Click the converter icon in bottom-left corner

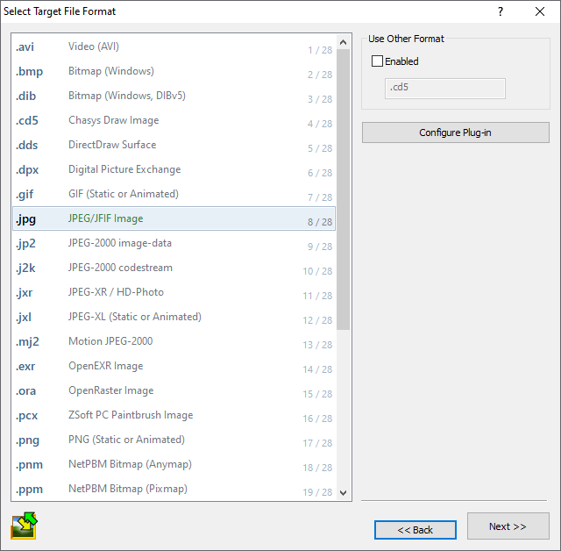pyautogui.click(x=24, y=525)
